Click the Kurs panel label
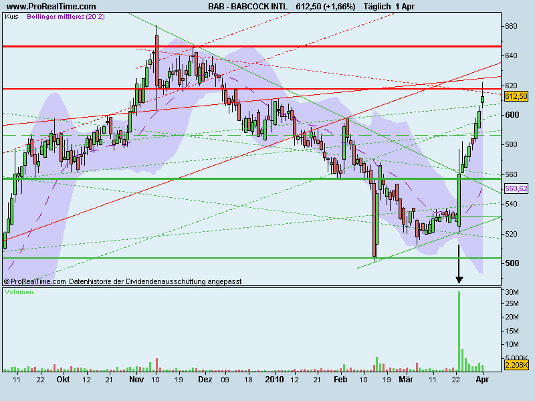The image size is (535, 401). [11, 17]
